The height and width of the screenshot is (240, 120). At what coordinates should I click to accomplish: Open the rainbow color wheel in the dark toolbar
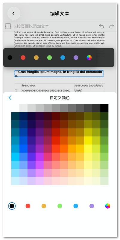(x=89, y=58)
